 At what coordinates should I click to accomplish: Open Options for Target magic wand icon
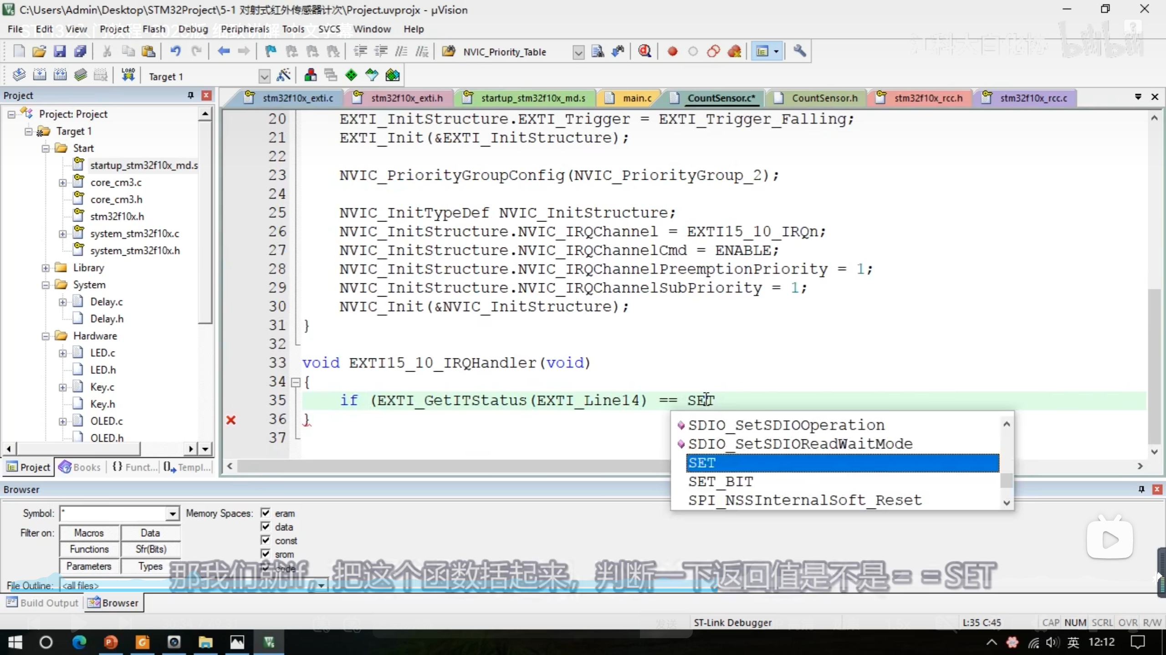click(283, 76)
